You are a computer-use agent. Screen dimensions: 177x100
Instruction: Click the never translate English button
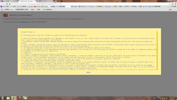48,10
